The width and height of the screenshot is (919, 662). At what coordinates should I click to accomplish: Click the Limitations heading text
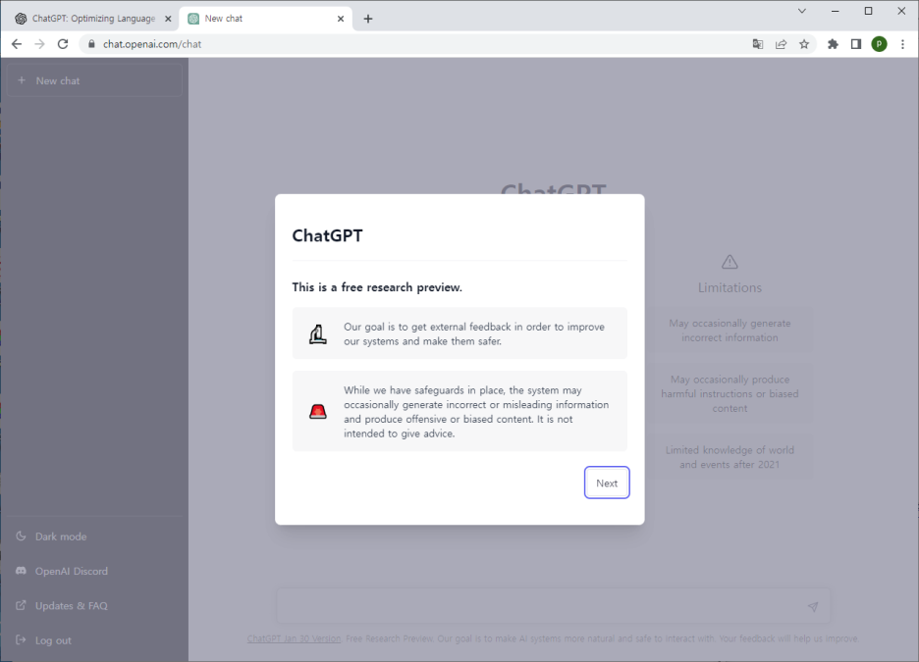pos(730,287)
